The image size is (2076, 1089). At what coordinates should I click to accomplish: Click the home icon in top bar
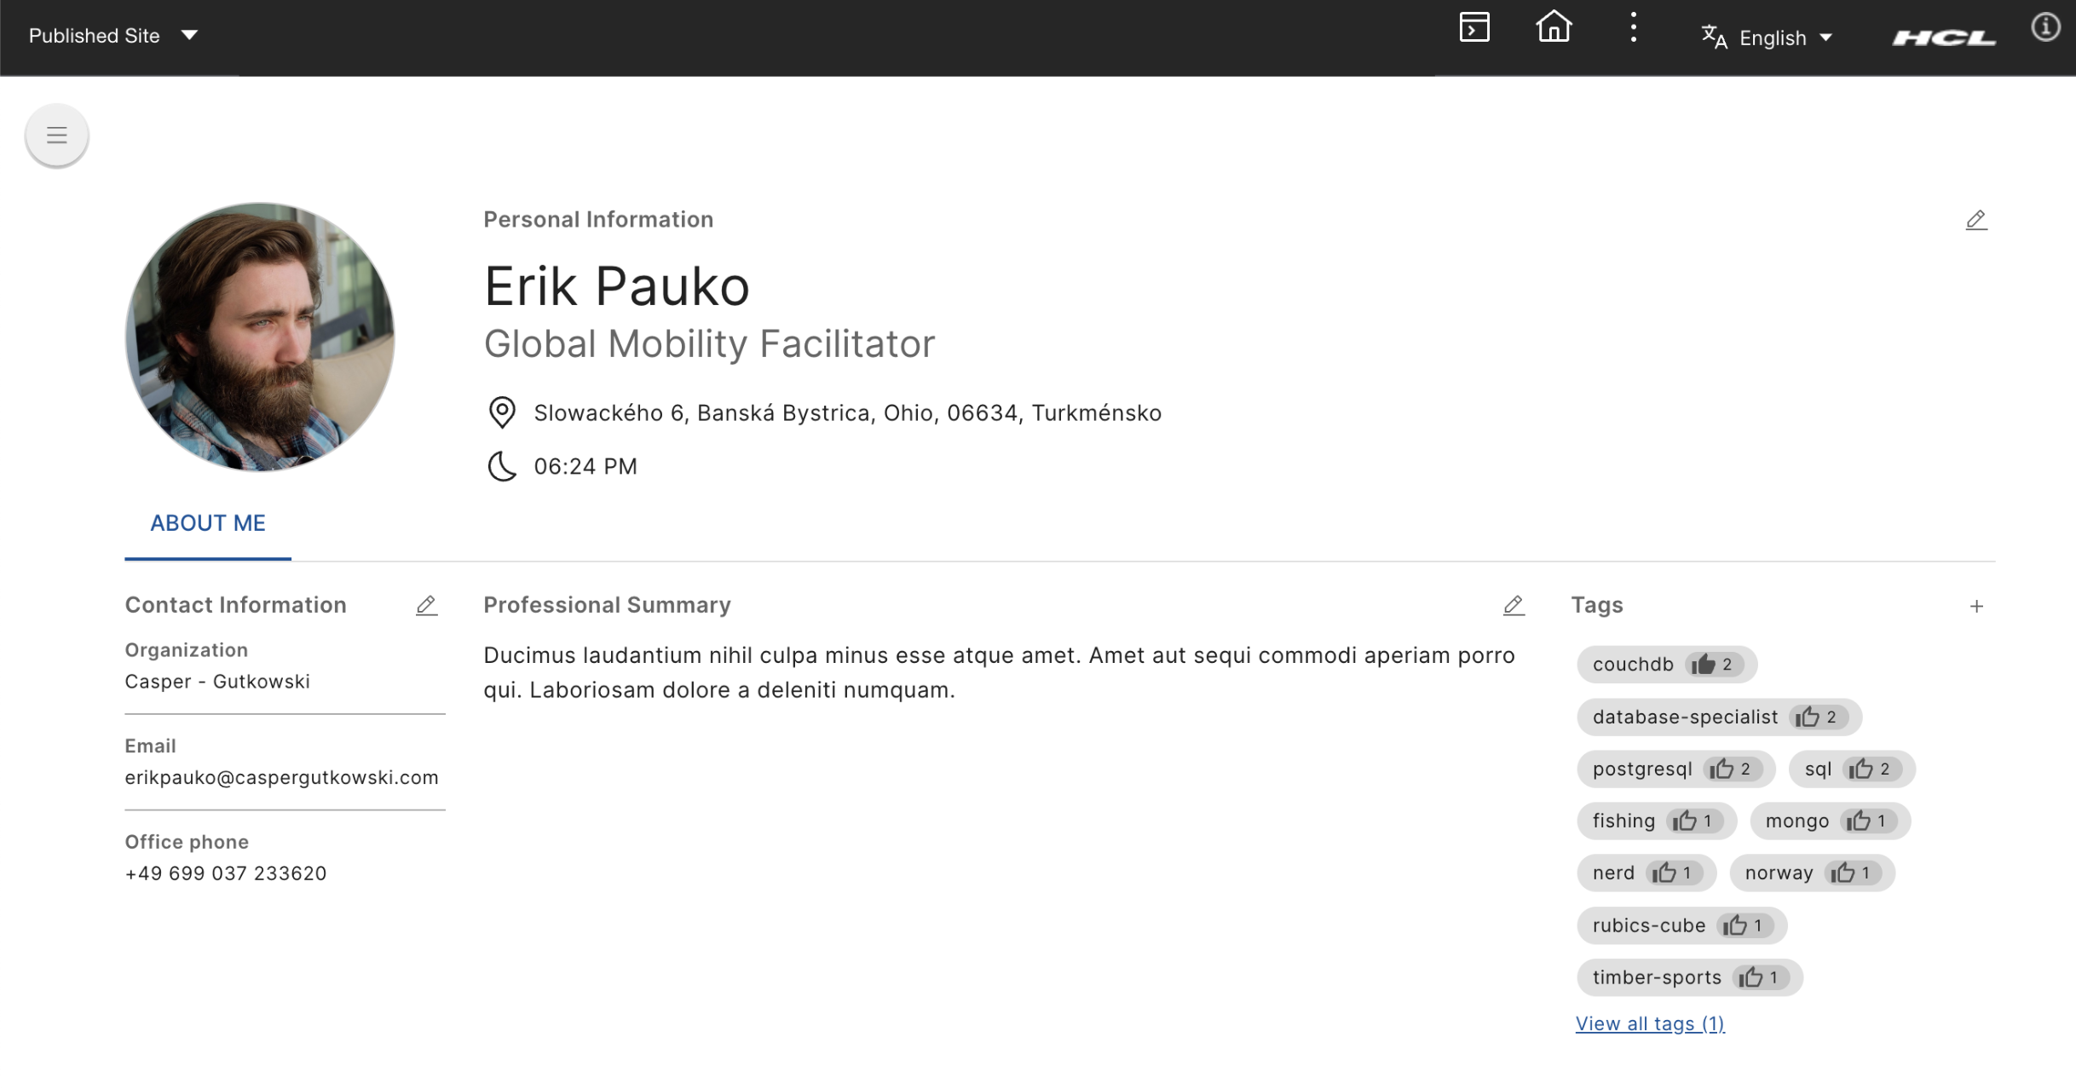coord(1553,27)
